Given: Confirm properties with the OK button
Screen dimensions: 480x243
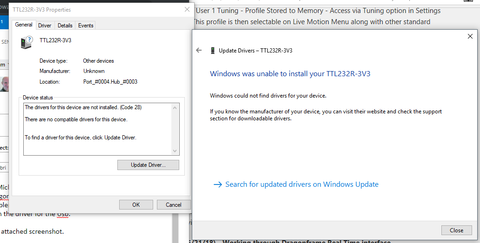Looking at the screenshot, I should 136,204.
